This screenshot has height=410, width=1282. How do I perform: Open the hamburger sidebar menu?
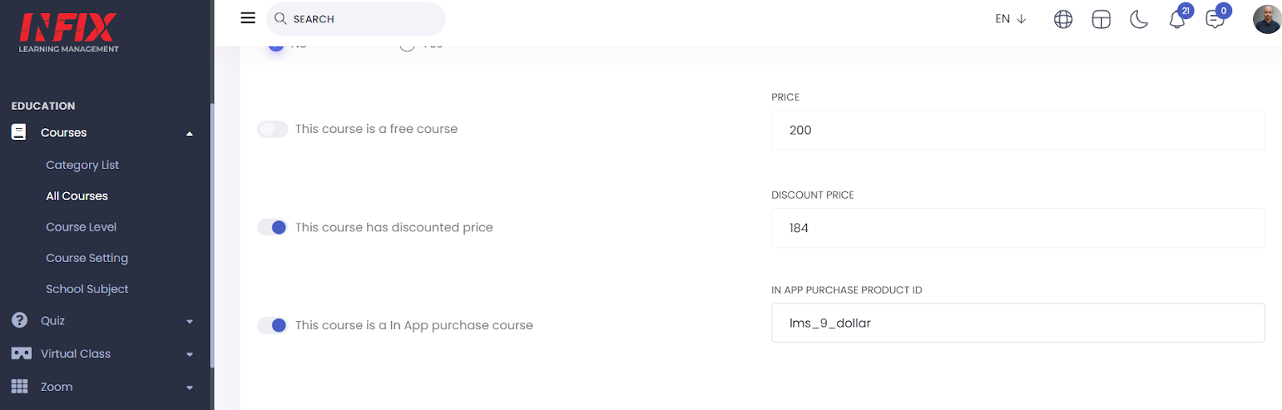248,18
